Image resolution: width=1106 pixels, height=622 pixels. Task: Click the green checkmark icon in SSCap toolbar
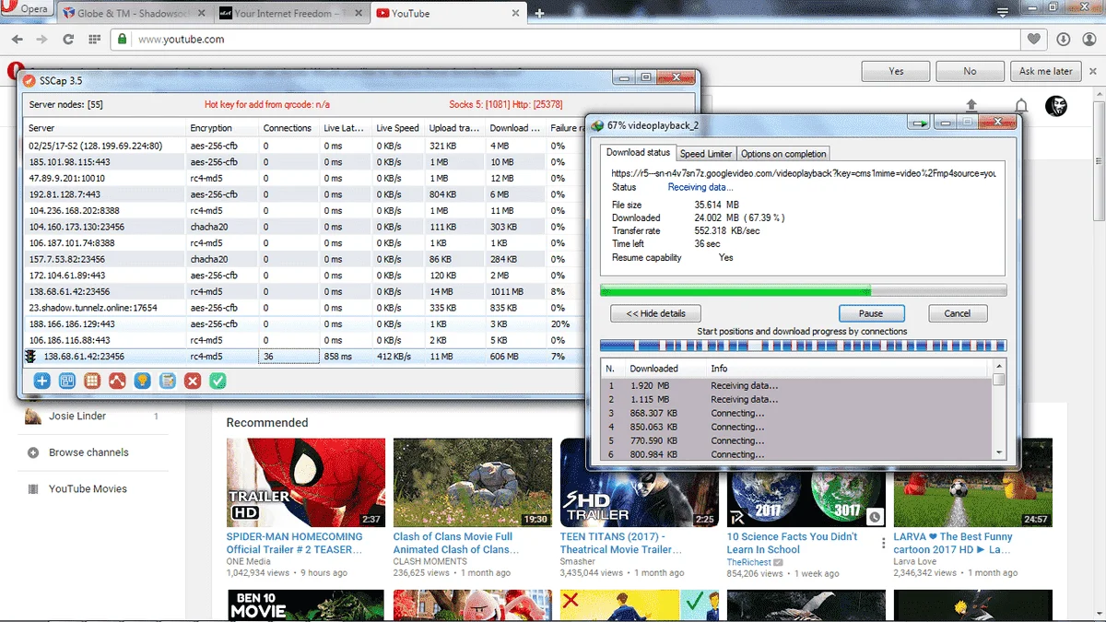click(x=218, y=381)
